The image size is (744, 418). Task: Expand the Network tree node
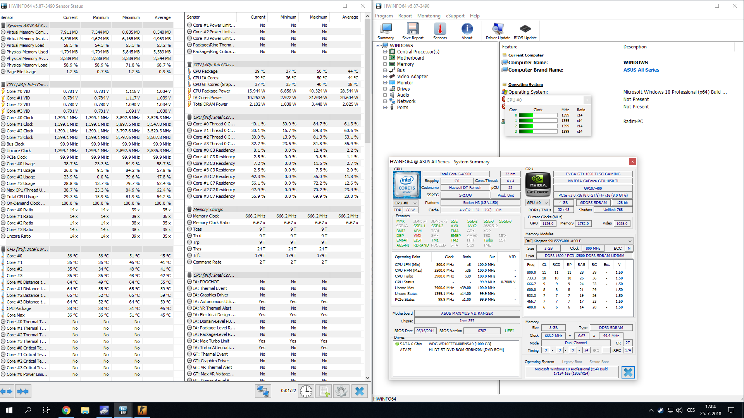(385, 101)
